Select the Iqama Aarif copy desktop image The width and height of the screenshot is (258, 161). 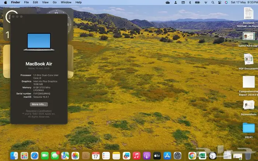tap(248, 39)
